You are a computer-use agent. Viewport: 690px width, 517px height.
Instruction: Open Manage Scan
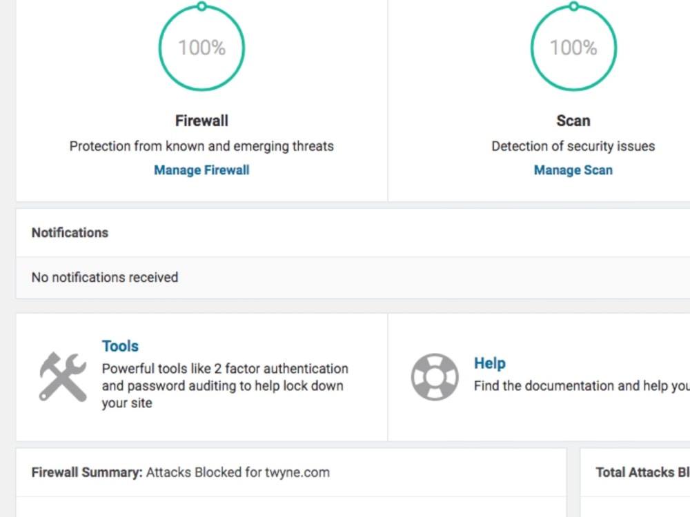(573, 170)
